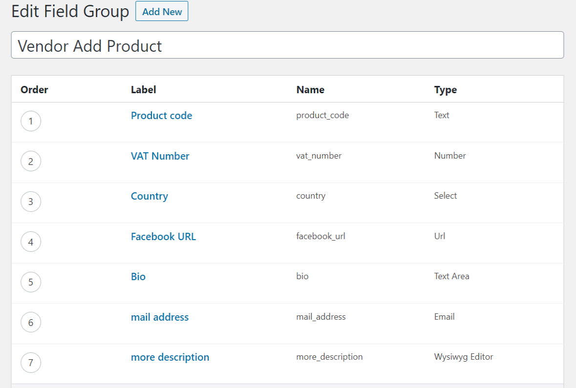The width and height of the screenshot is (576, 388).
Task: Click the Add New button
Action: click(x=162, y=11)
